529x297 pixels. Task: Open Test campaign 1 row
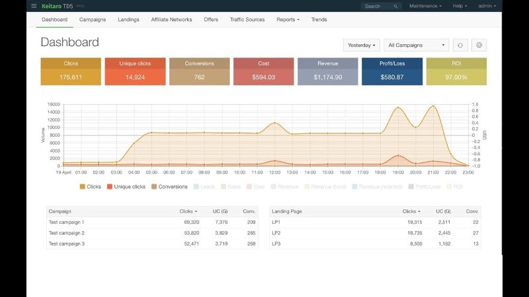66,222
